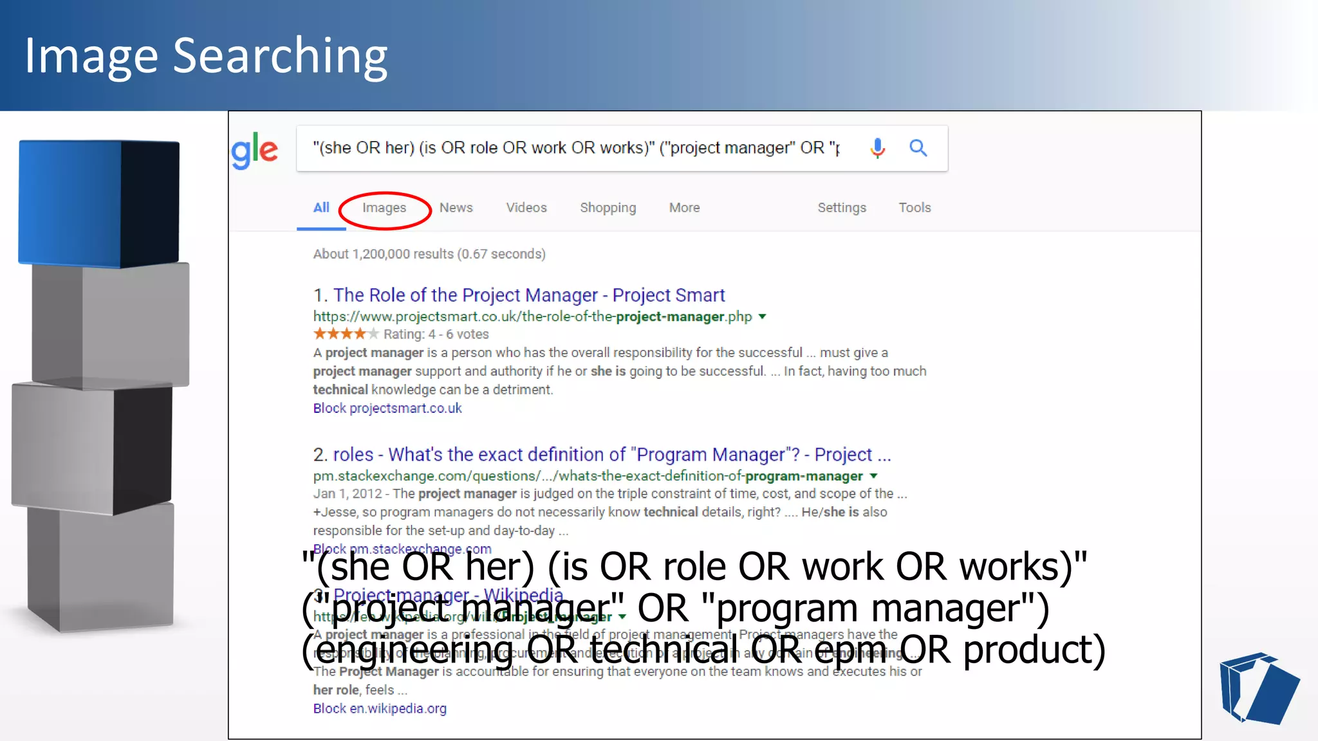The image size is (1318, 741).
Task: Click the microphone voice search icon
Action: (877, 148)
